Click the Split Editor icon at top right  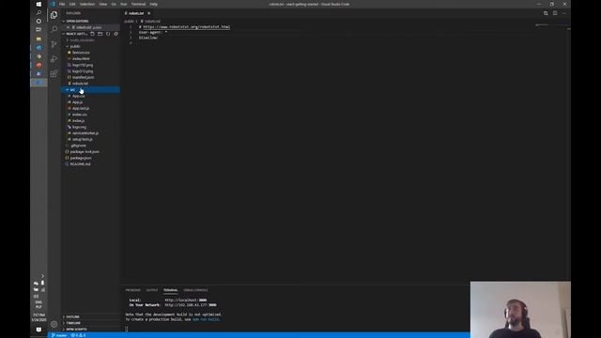pyautogui.click(x=555, y=13)
